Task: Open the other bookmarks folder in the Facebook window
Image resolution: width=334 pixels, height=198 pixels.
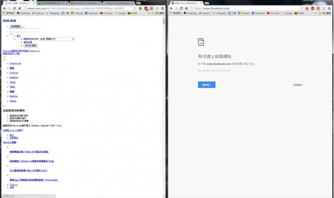Action: tap(325, 13)
